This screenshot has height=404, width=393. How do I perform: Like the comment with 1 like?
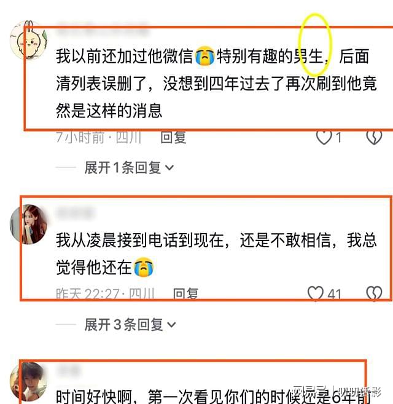tap(324, 137)
